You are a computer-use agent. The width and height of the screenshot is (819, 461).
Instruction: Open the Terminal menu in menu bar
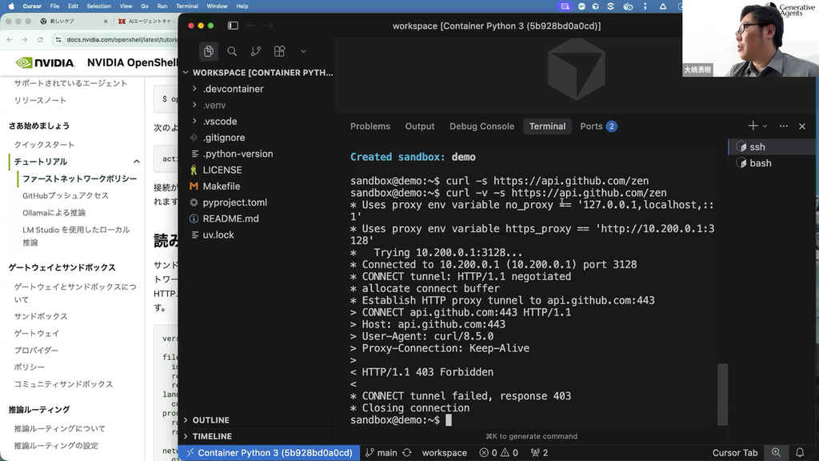(186, 6)
